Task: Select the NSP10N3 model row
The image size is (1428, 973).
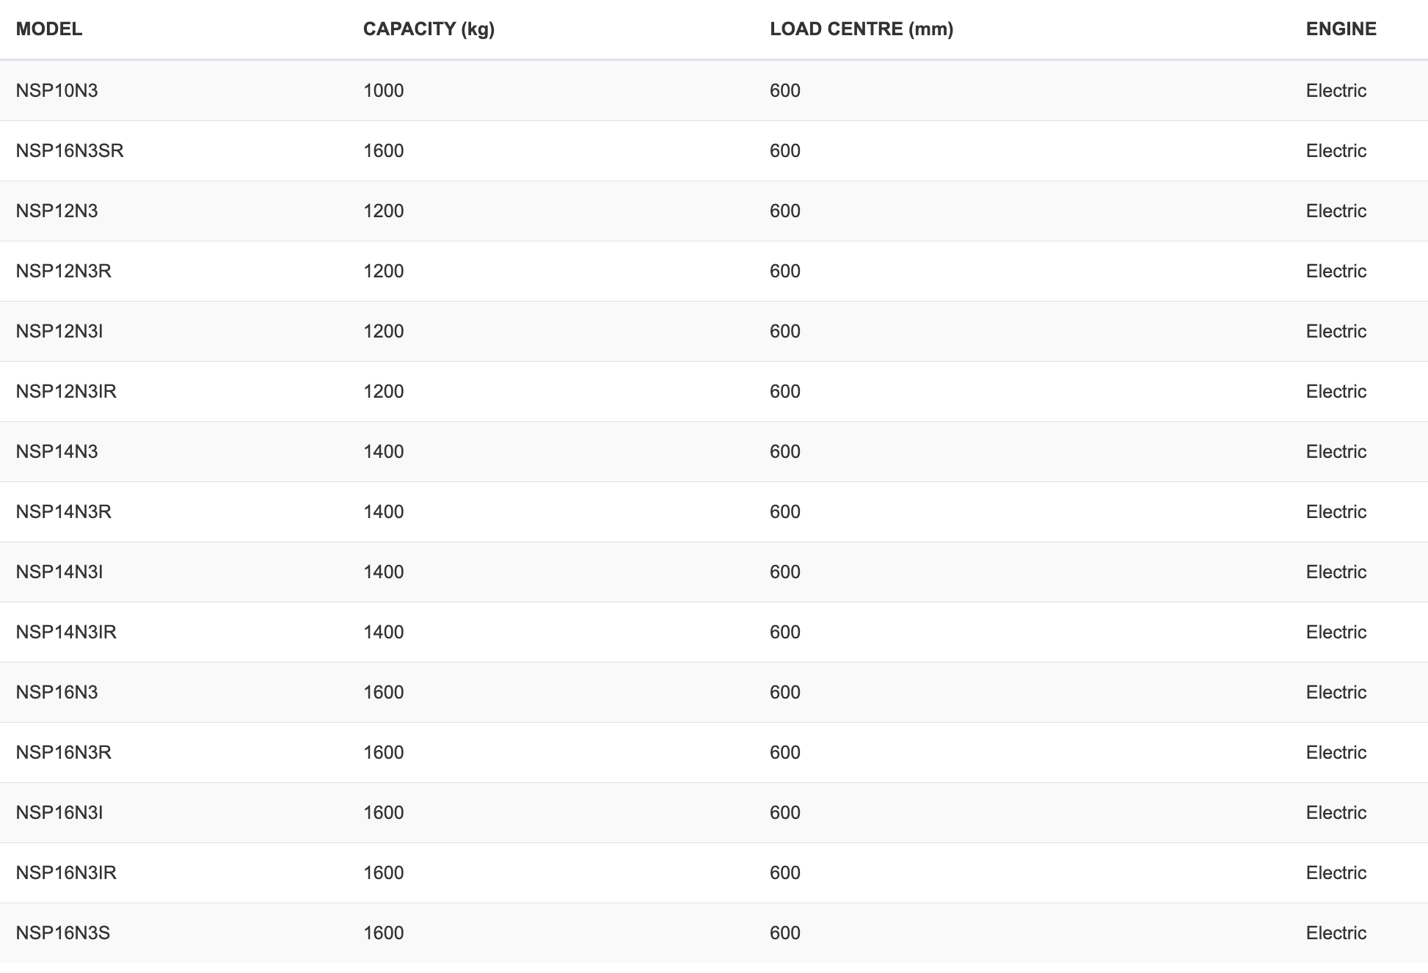Action: click(714, 90)
